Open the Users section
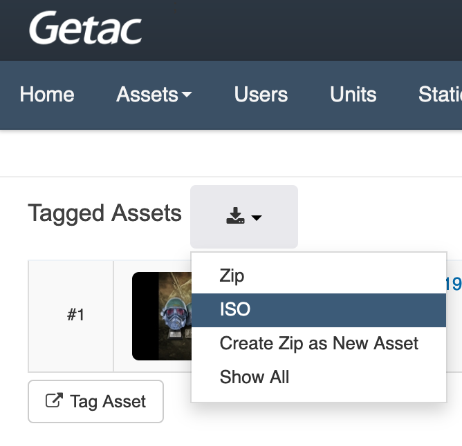This screenshot has height=446, width=462. click(261, 95)
